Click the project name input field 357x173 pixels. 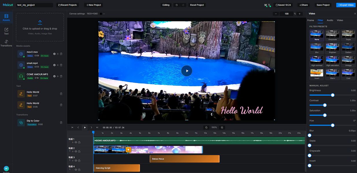[x=34, y=5]
